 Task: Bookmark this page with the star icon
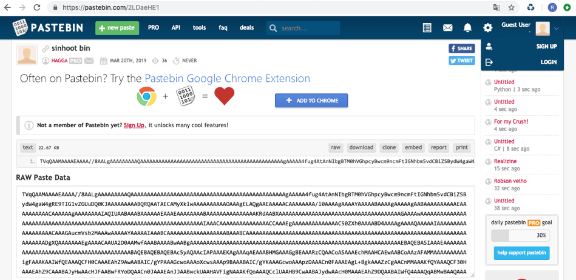click(511, 7)
